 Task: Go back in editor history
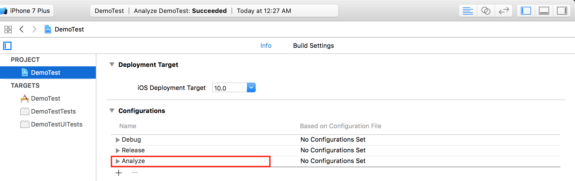tap(21, 29)
